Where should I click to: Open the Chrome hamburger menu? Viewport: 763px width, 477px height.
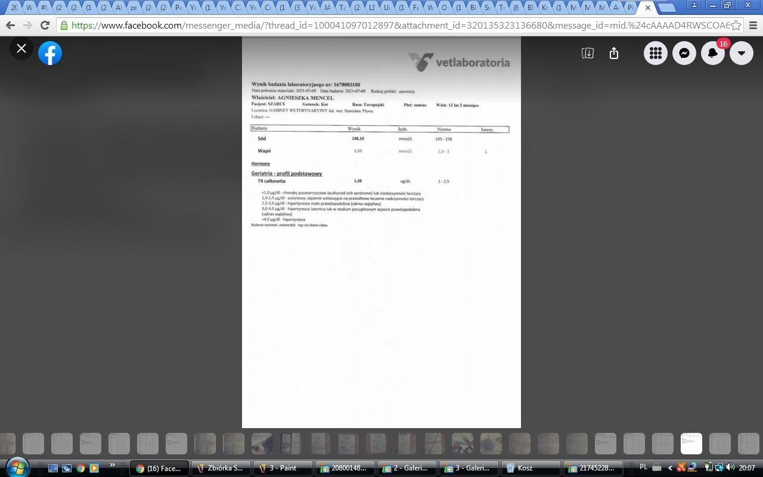pyautogui.click(x=753, y=26)
